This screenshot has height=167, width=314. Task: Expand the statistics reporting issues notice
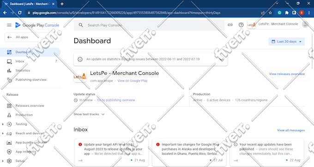[x=221, y=59]
